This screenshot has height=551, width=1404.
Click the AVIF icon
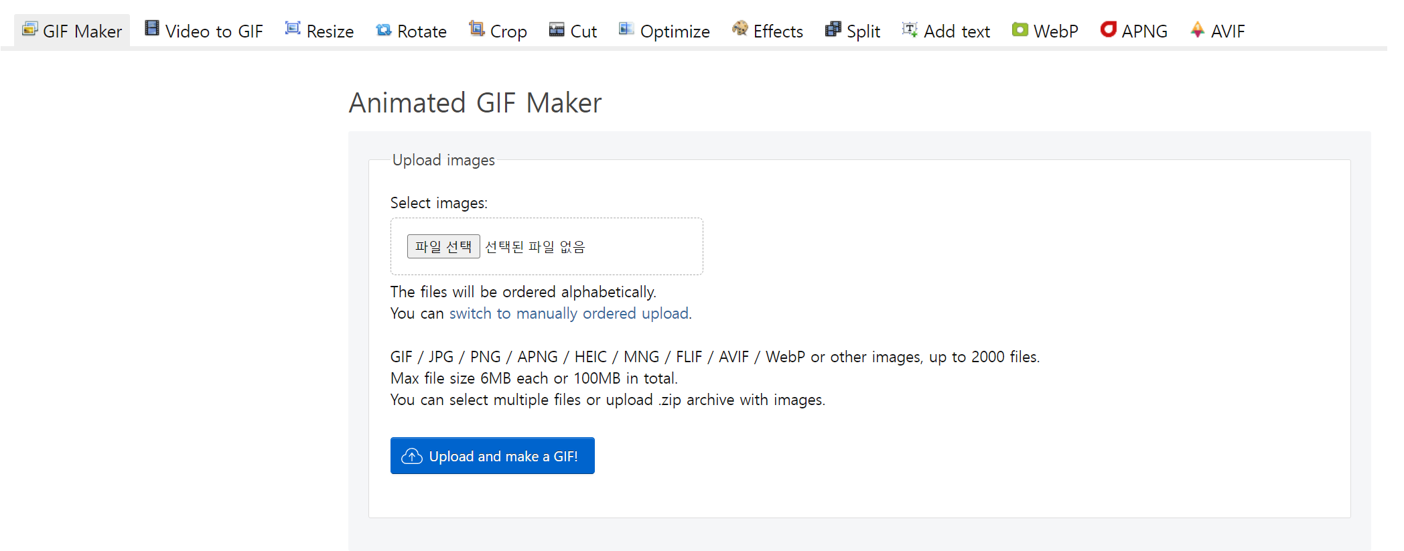1197,29
